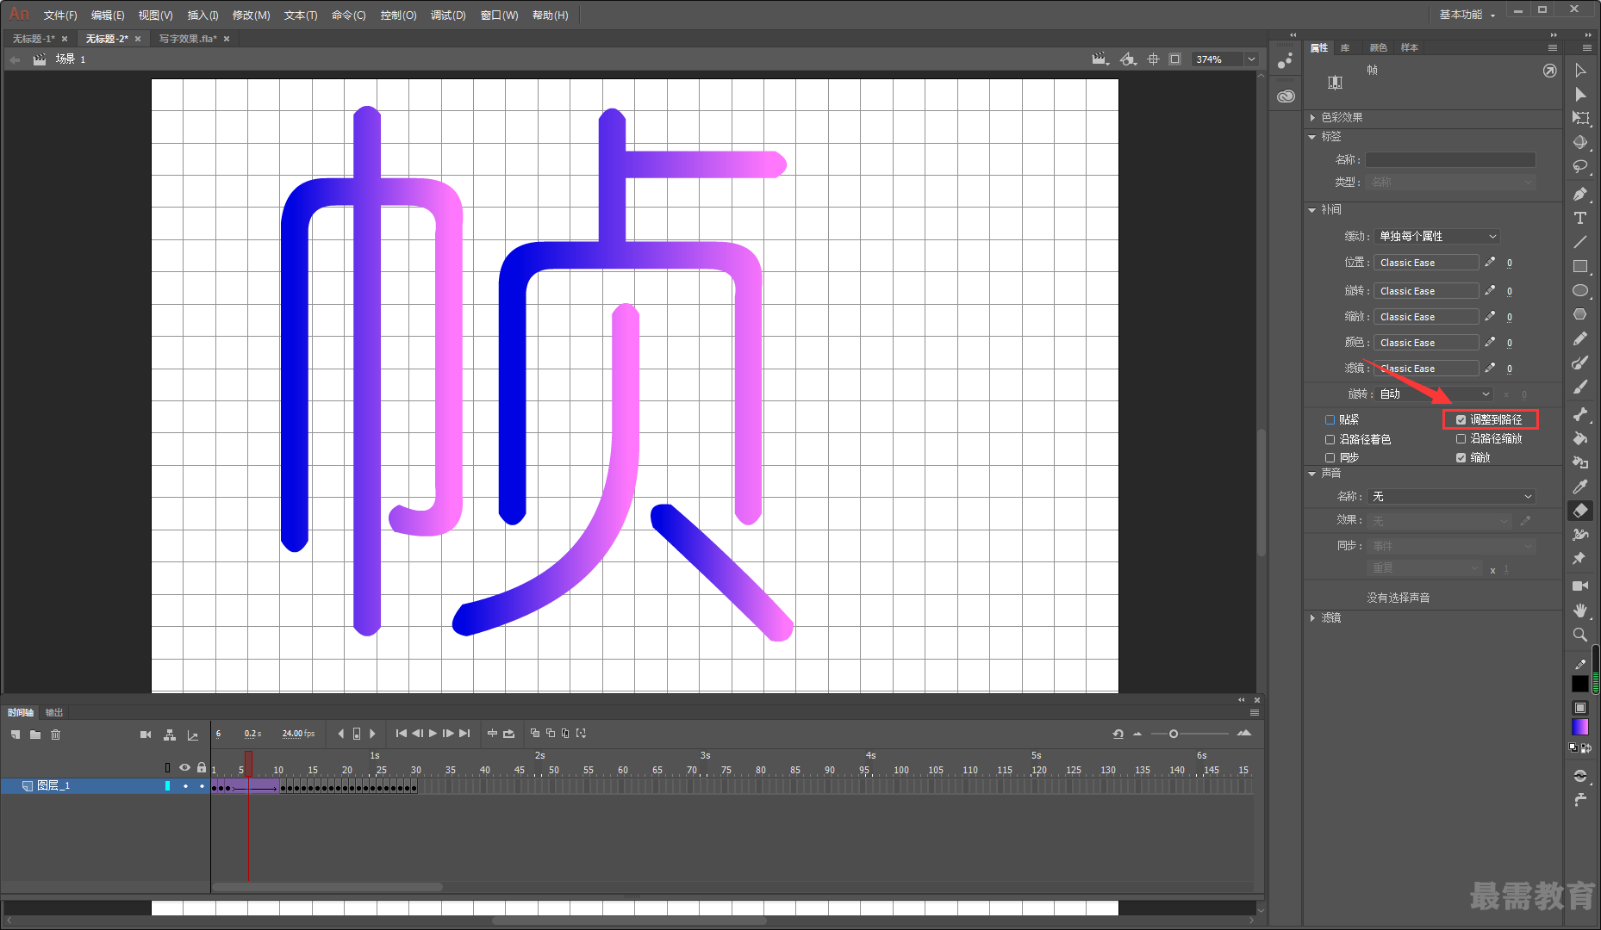The image size is (1601, 930).
Task: Toggle the 缩放 checkbox
Action: coord(1461,457)
